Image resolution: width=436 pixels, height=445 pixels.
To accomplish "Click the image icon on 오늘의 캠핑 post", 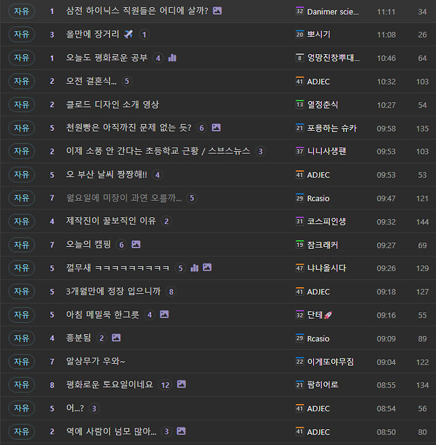I will [x=136, y=244].
